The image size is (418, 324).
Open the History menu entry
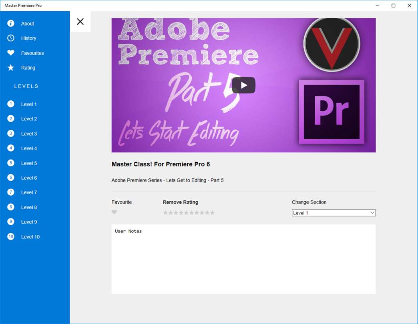pyautogui.click(x=28, y=38)
